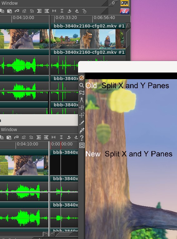Jump to next edit in lower timeline toolbar

pyautogui.click(x=46, y=137)
